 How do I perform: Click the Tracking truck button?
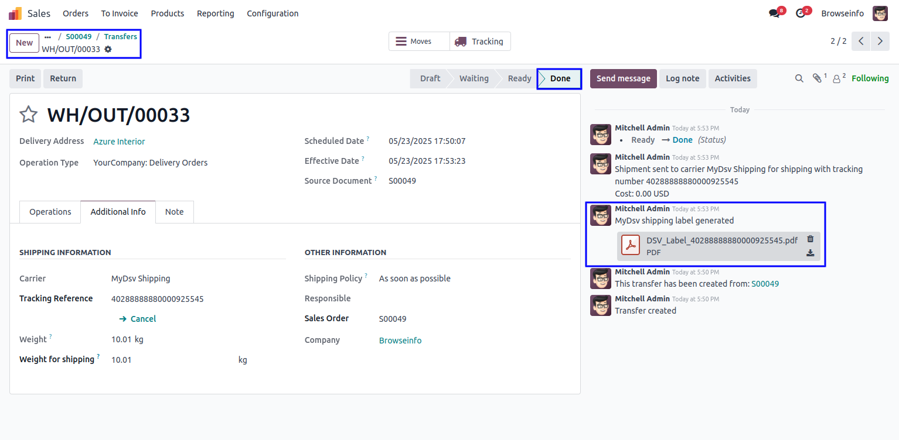[480, 42]
